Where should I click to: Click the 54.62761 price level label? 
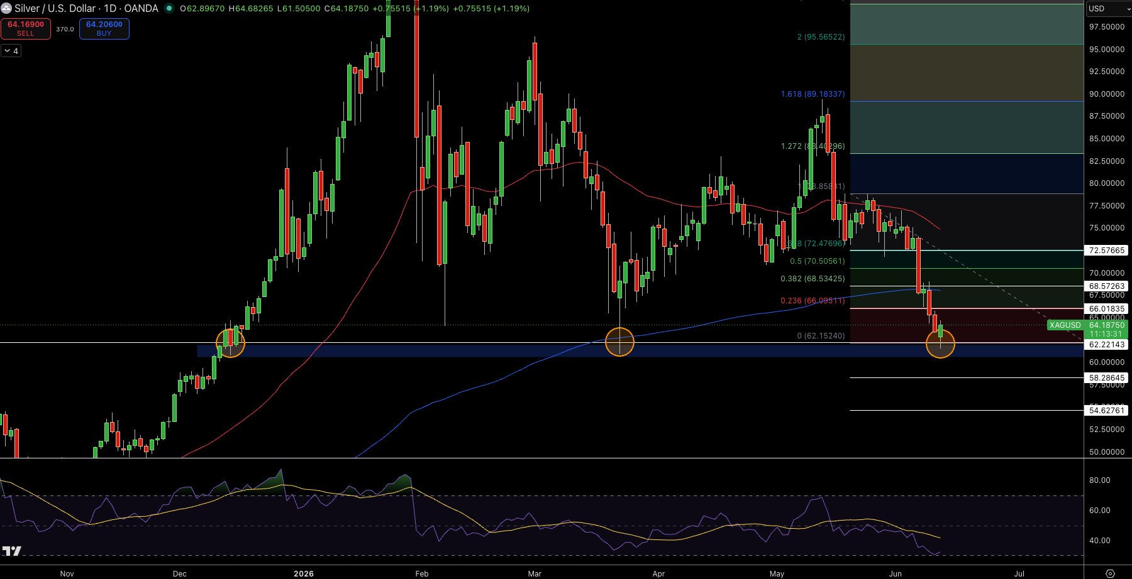point(1107,411)
